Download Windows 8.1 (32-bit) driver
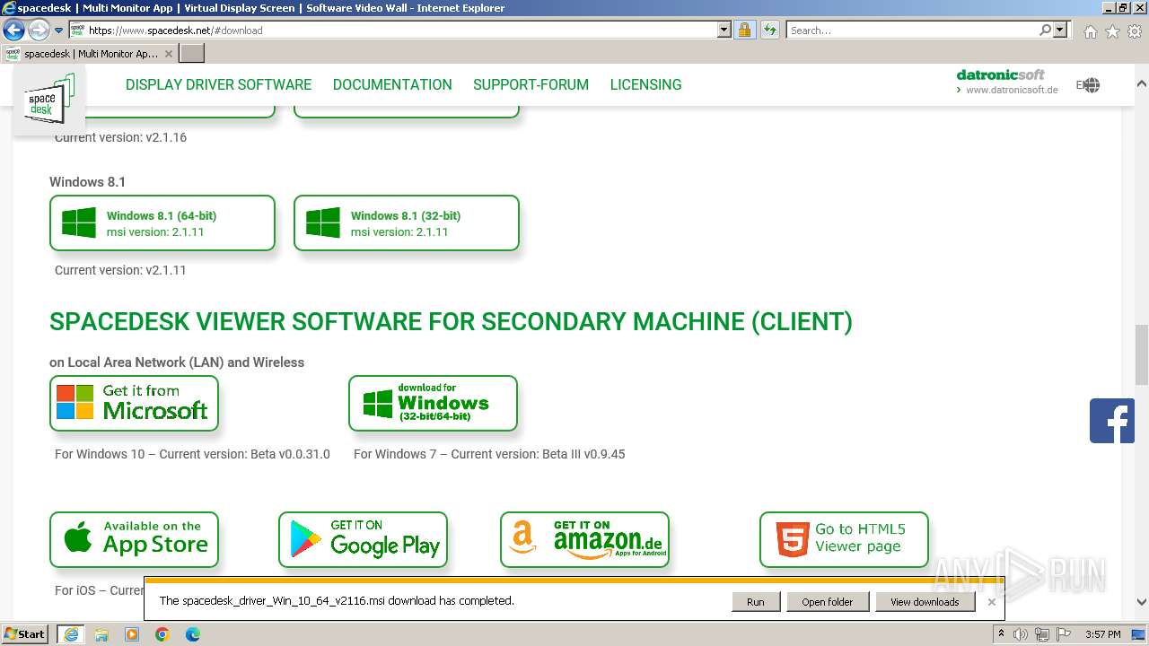Image resolution: width=1149 pixels, height=646 pixels. point(407,223)
